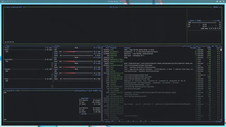Click the cpu box title label

coord(7,7)
